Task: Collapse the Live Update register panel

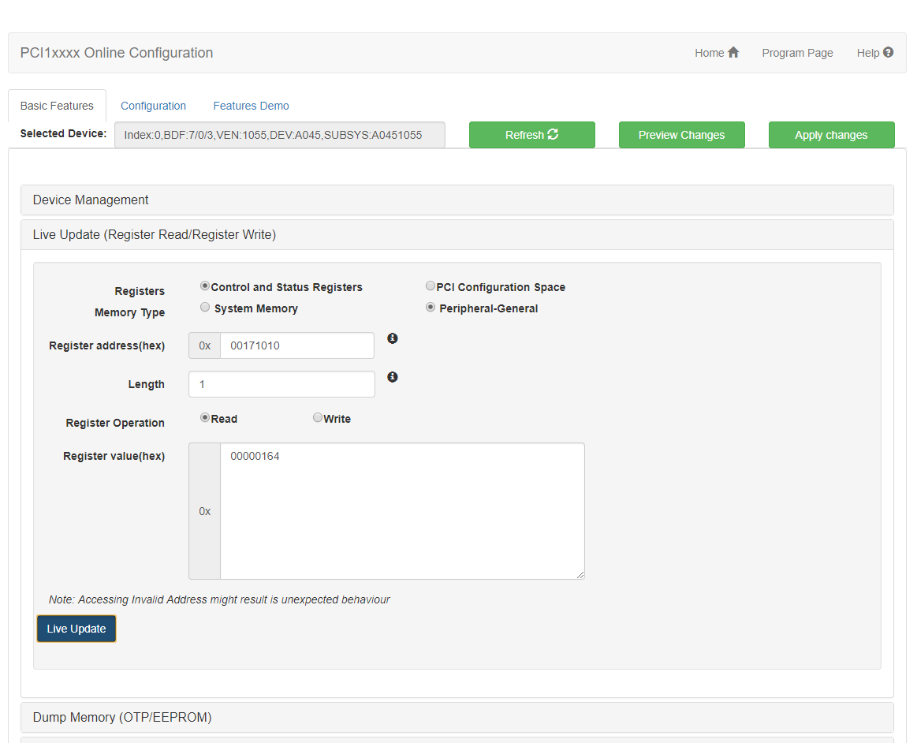Action: click(x=155, y=235)
